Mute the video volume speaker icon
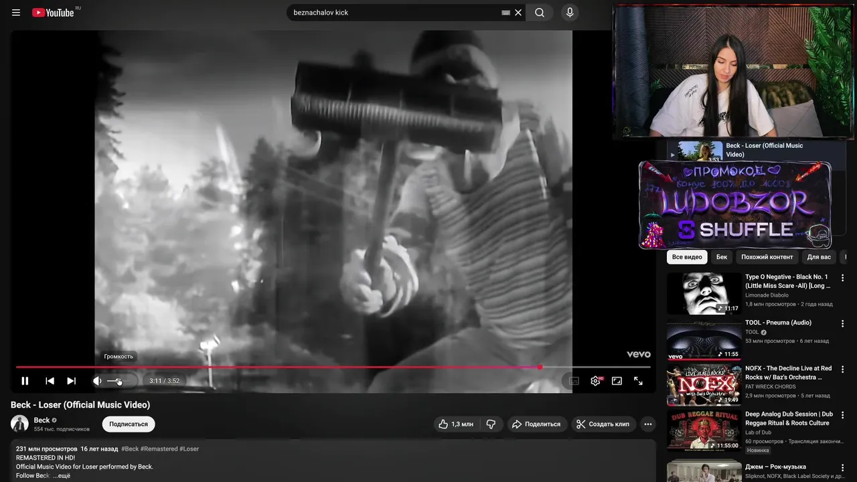Image resolution: width=857 pixels, height=482 pixels. pos(98,381)
